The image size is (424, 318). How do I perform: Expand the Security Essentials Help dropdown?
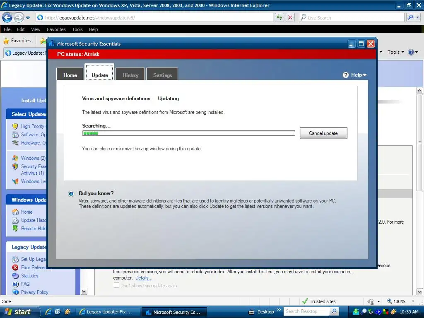(354, 75)
